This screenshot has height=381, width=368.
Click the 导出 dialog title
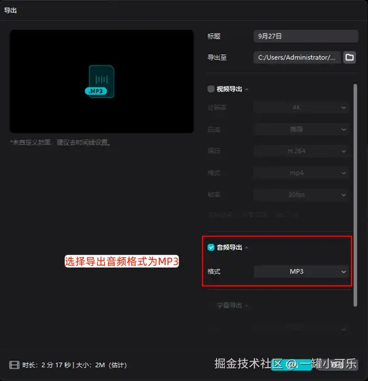11,10
